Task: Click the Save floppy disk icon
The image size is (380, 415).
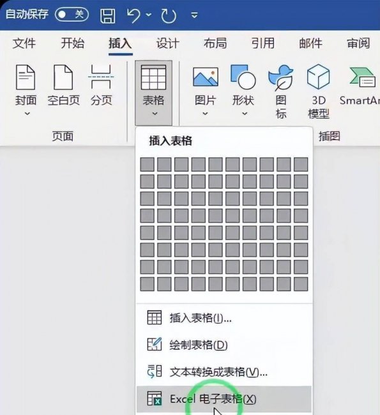Action: point(107,15)
